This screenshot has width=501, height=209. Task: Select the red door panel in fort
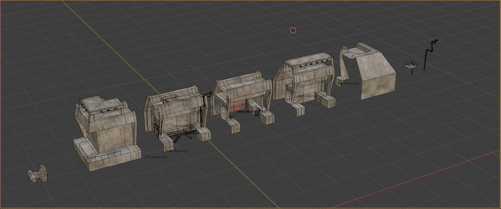pos(238,106)
